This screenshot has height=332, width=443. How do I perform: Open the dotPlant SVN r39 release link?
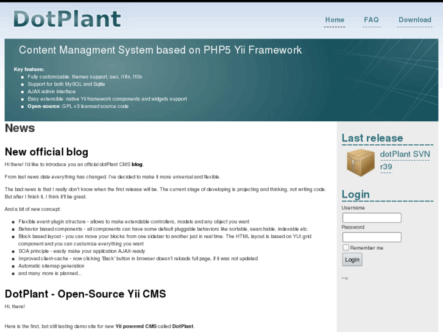click(405, 160)
